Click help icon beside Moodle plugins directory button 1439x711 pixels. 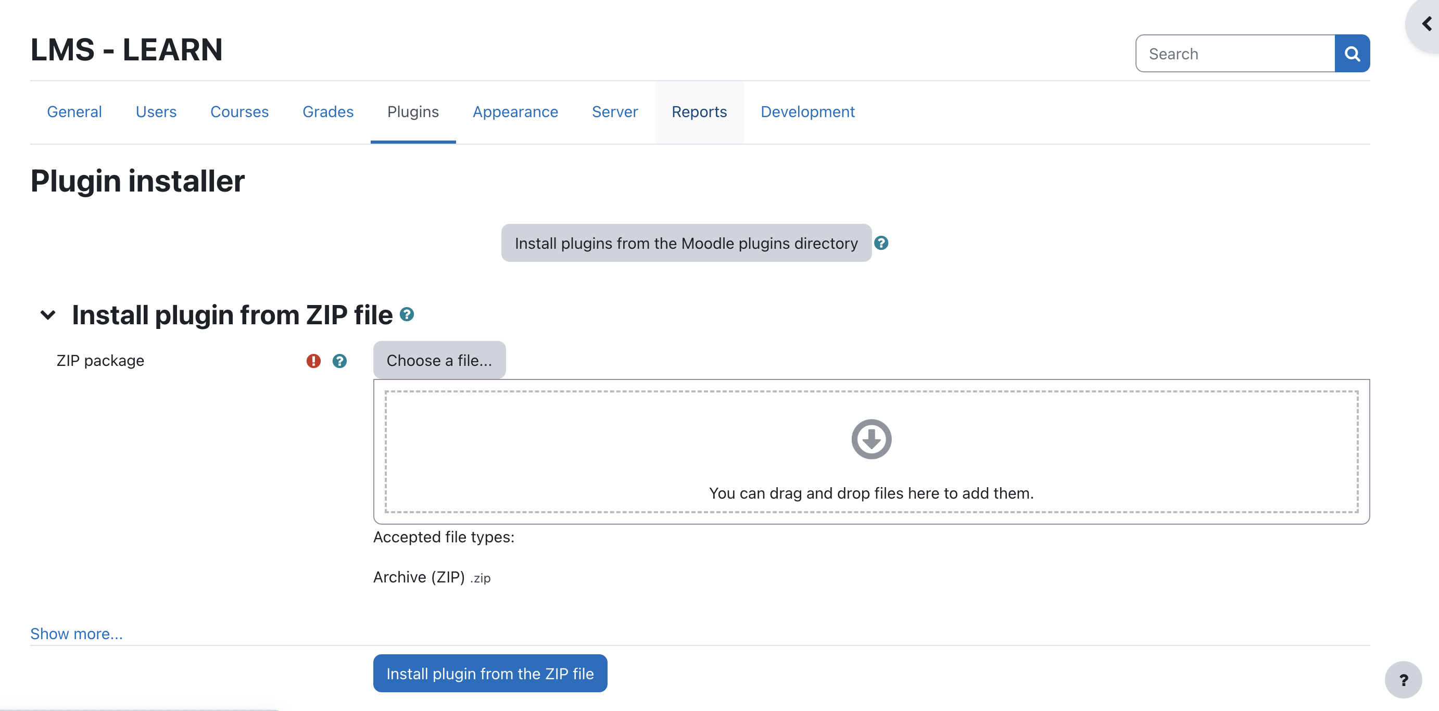coord(881,243)
